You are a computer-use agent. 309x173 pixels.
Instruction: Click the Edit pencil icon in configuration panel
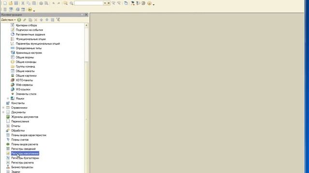(25, 20)
